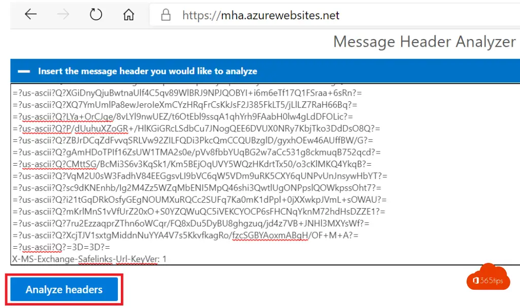Open the browser home page icon
Screen dimensions: 520x308
(128, 15)
